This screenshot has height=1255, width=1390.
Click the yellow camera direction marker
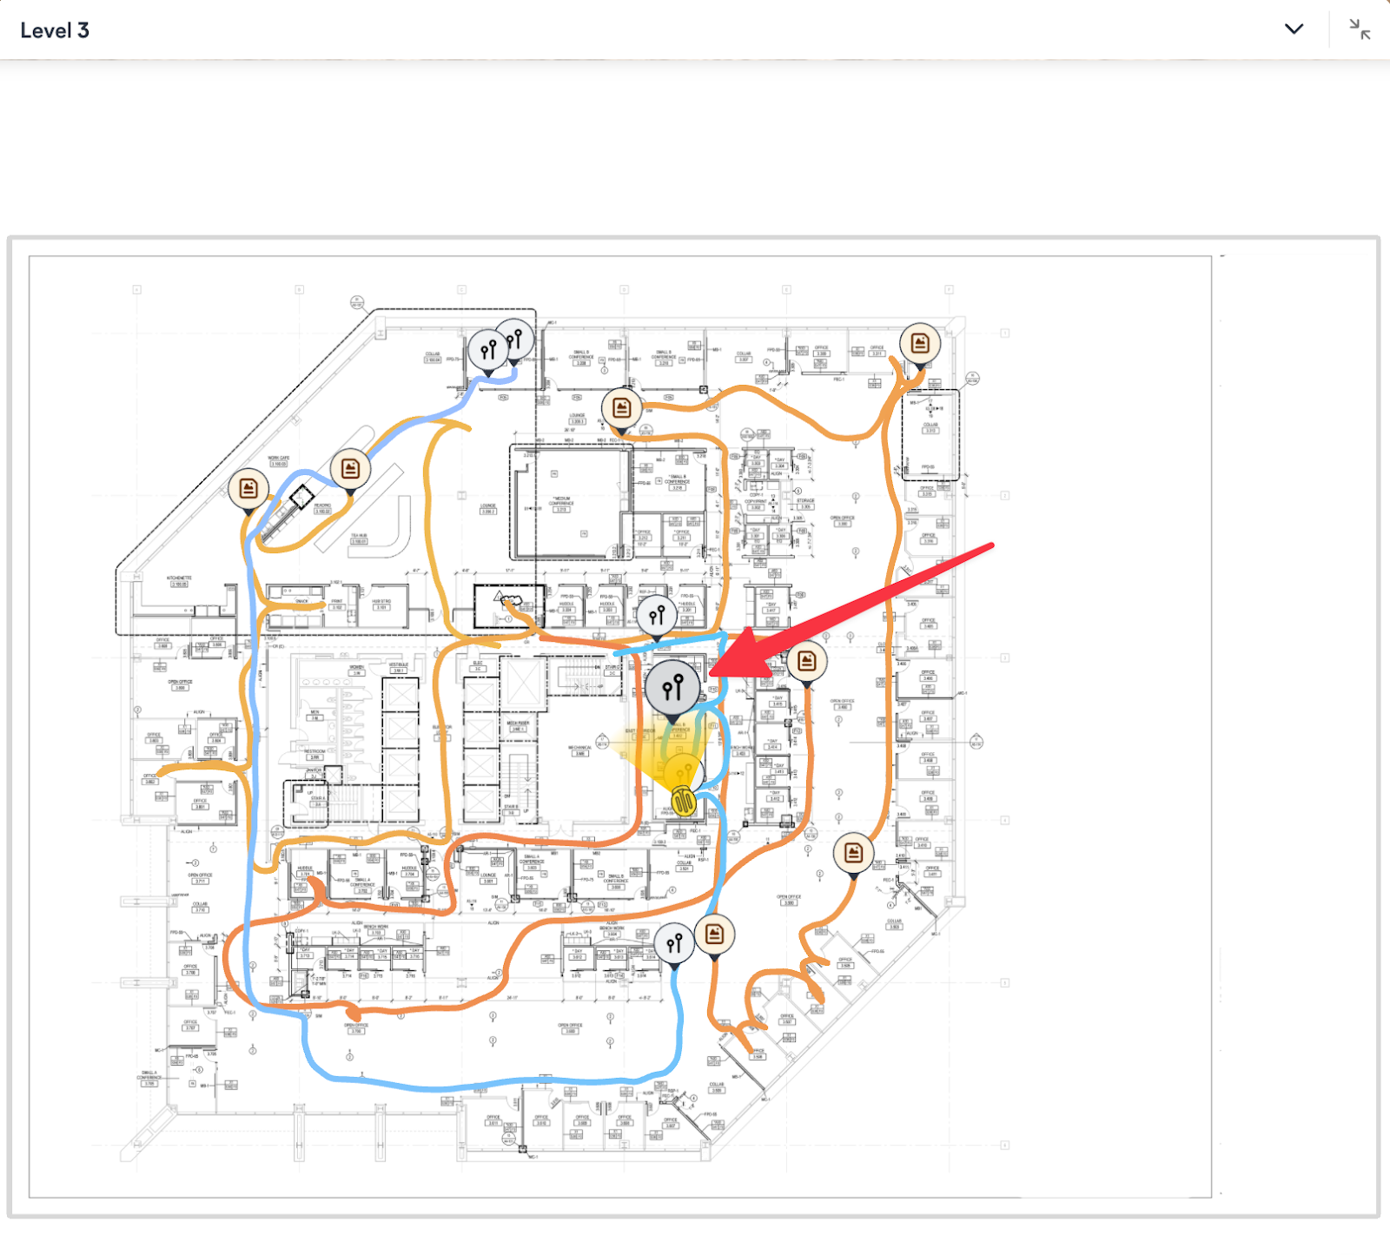(x=684, y=800)
